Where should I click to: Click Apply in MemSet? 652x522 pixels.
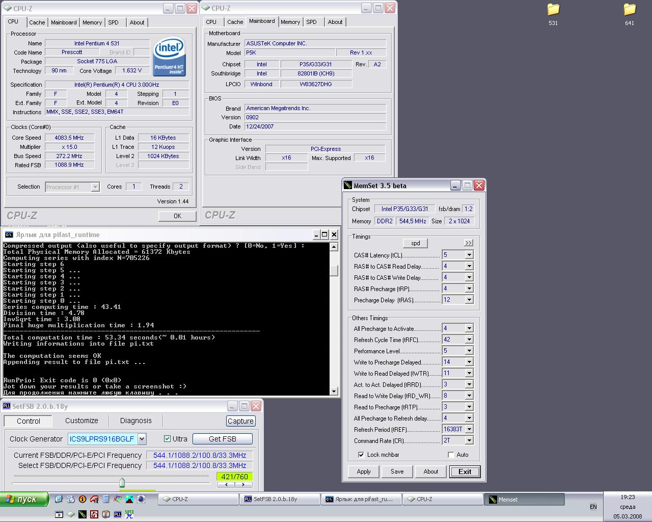[364, 472]
